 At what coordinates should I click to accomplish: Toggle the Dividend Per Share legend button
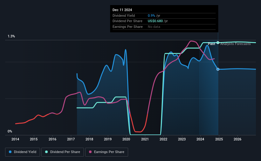(63, 152)
